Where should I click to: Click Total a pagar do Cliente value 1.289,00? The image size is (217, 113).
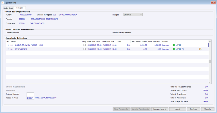pyautogui.click(x=205, y=102)
